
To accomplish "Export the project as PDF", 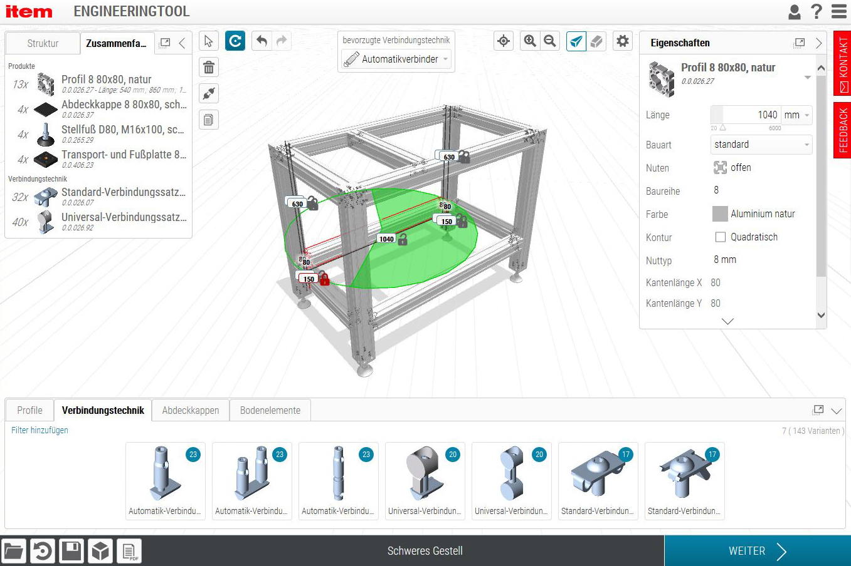I will [x=129, y=550].
